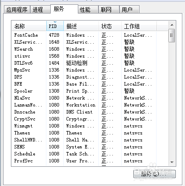Sort by the 状态 column header

point(110,26)
